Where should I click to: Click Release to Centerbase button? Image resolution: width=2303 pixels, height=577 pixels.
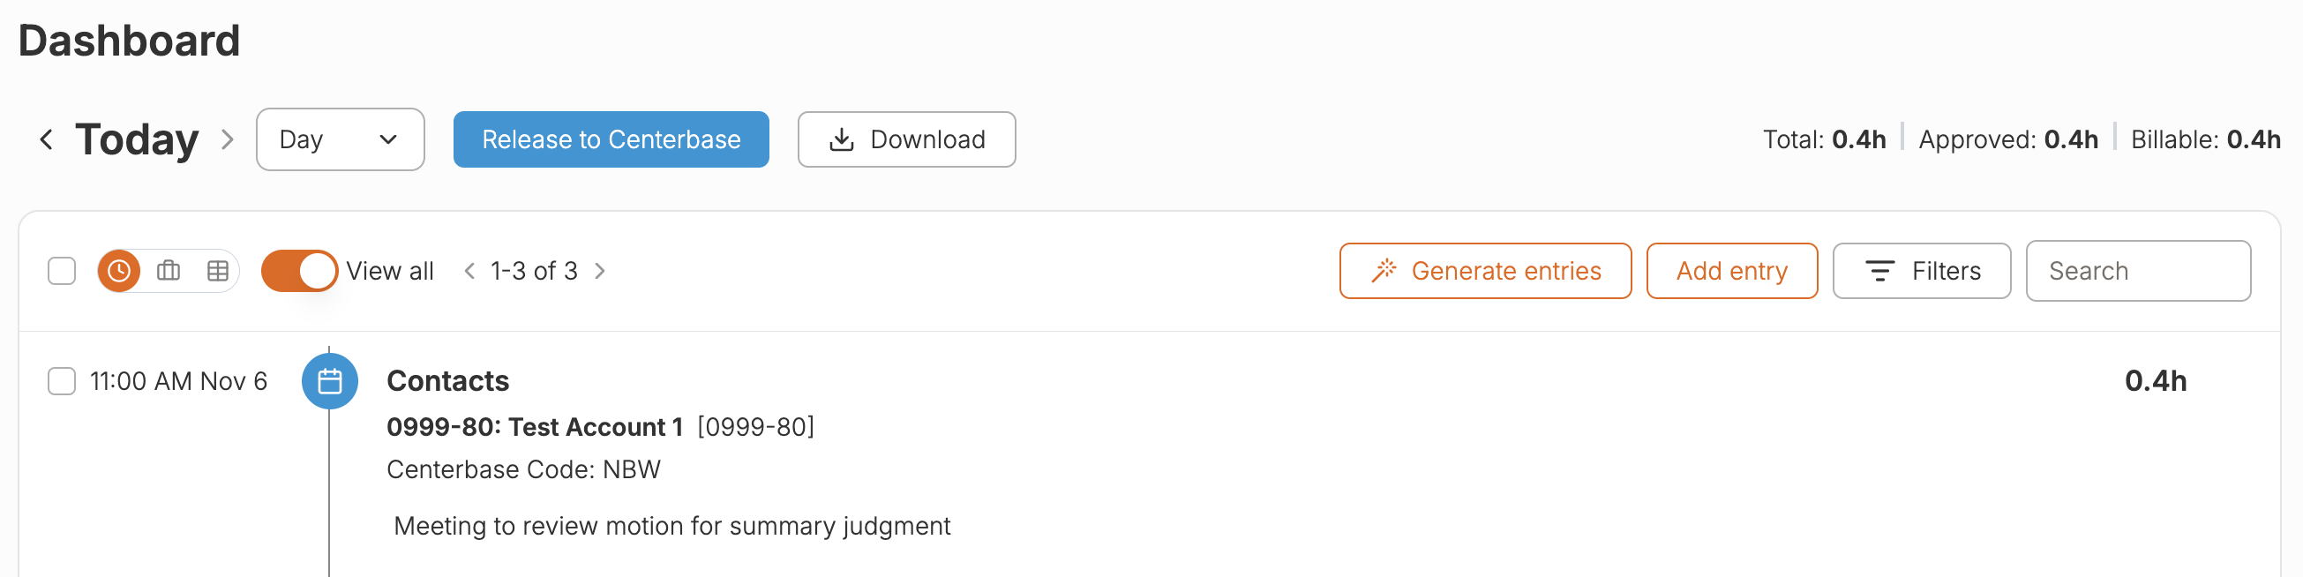click(x=611, y=139)
